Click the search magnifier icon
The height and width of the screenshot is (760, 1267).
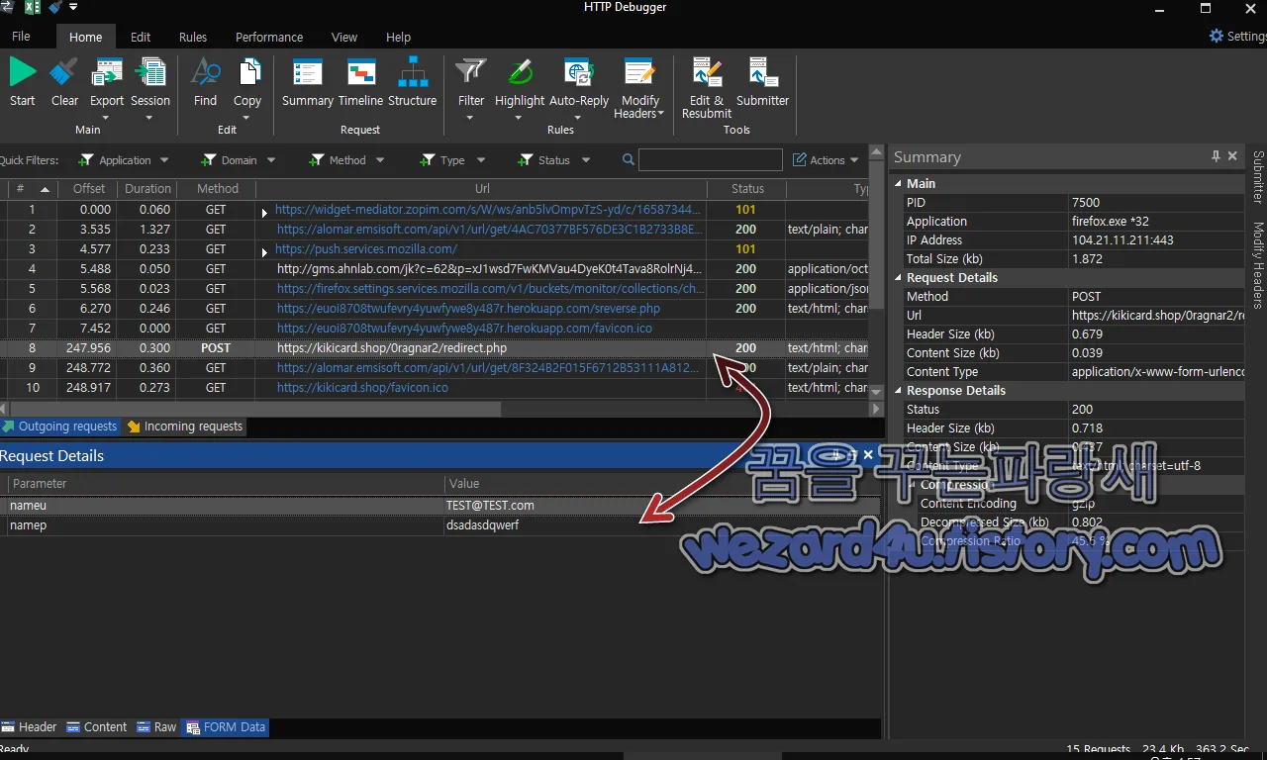[629, 159]
